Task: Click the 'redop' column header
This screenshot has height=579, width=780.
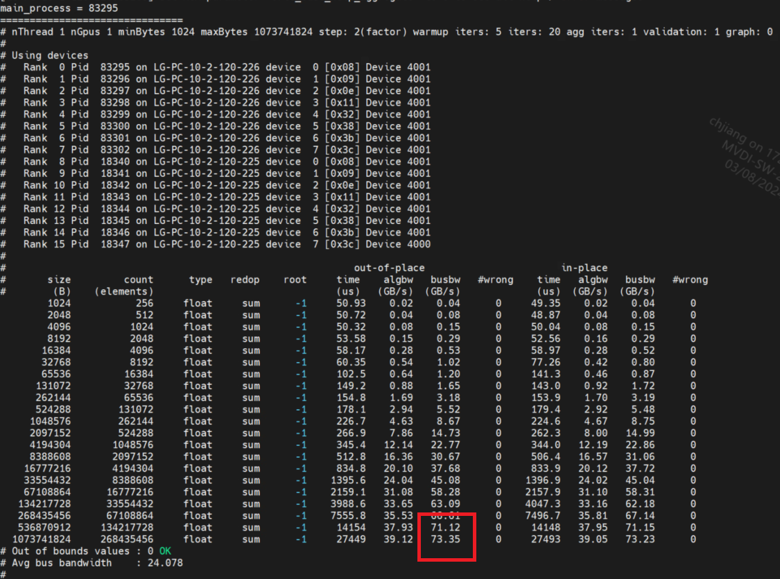Action: coord(245,279)
